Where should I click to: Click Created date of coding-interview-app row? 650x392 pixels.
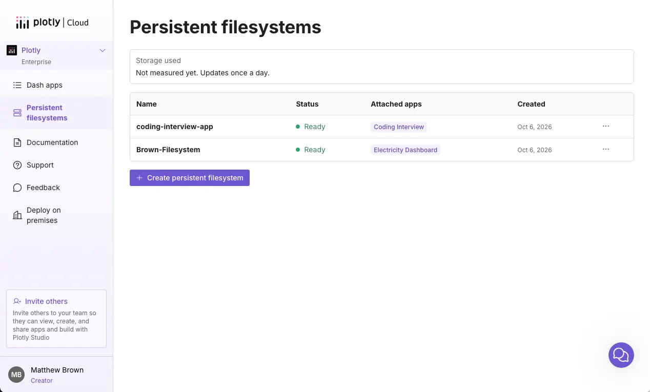coord(535,127)
